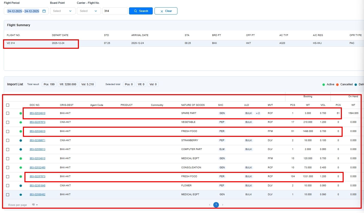Toggle the select-all checkbox in table header

click(x=8, y=105)
